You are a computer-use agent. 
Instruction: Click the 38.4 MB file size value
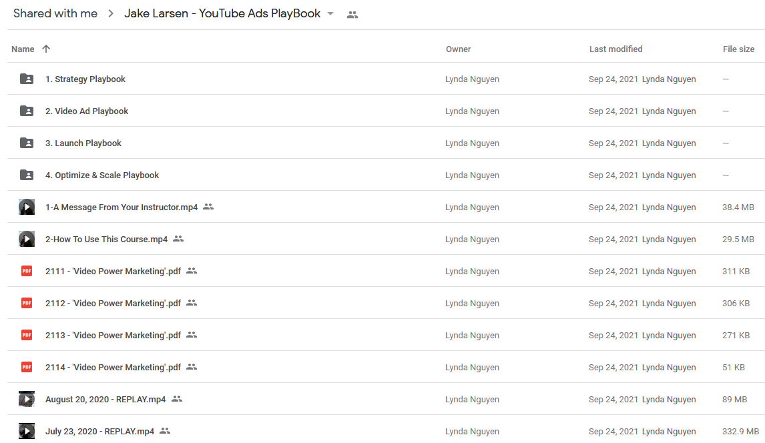tap(738, 207)
